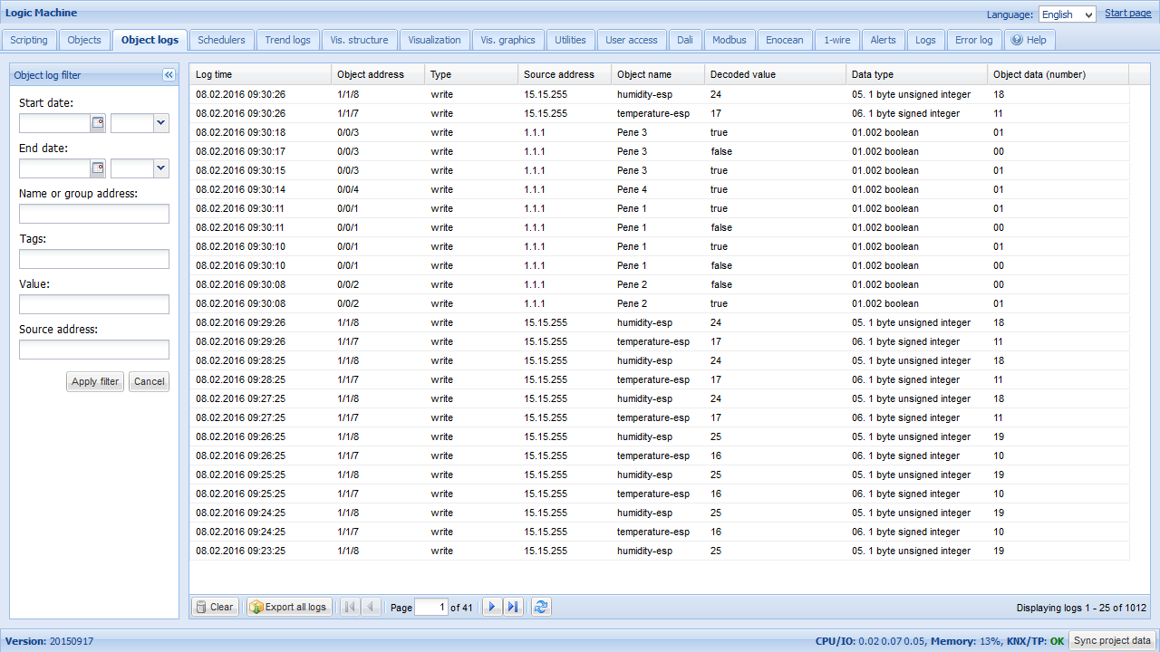Sort by the Data type column header

coord(916,74)
